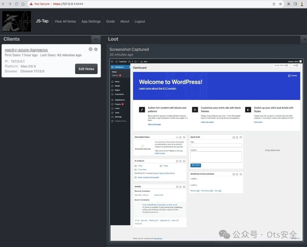Open the About page

click(x=125, y=21)
